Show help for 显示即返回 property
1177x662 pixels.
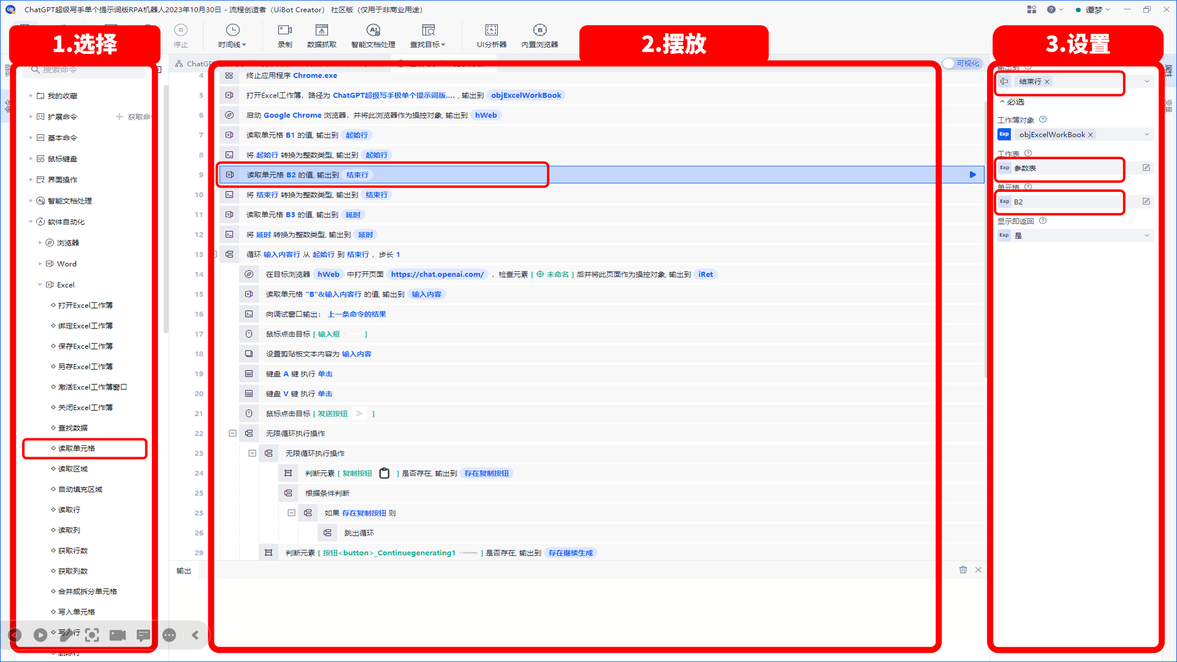(x=1043, y=221)
